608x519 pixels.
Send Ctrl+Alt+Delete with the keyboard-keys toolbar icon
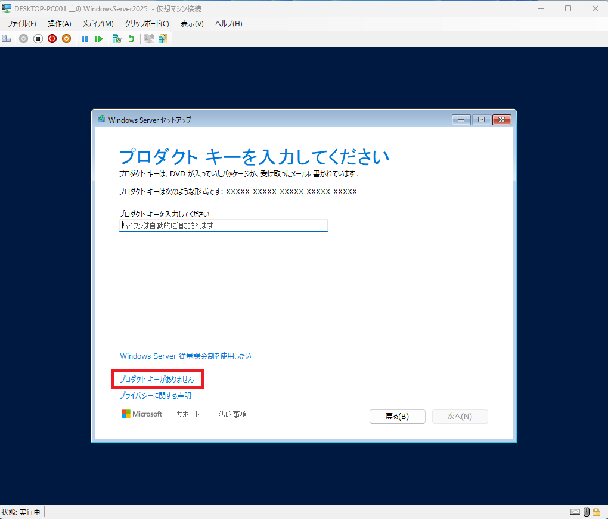[x=6, y=39]
